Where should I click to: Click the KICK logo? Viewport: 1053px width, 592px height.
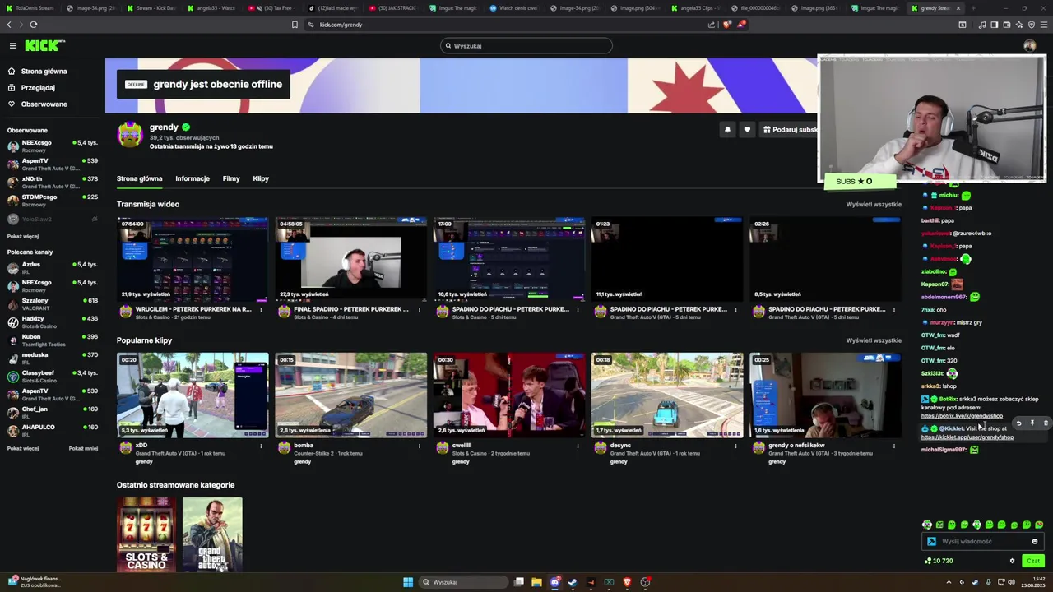44,45
